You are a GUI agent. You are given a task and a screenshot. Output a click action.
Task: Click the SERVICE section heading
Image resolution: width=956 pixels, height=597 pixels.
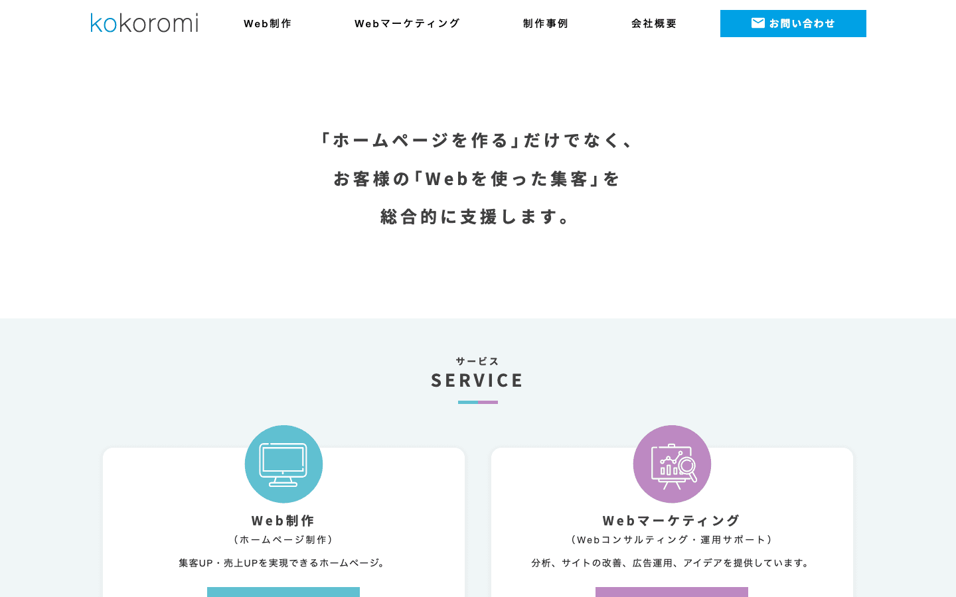coord(478,380)
